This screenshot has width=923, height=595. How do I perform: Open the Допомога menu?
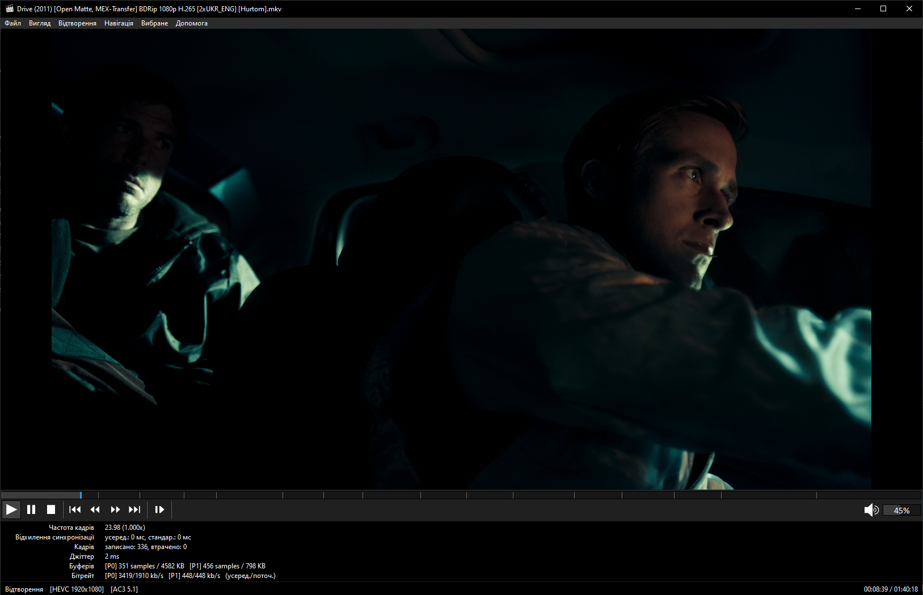pos(191,23)
